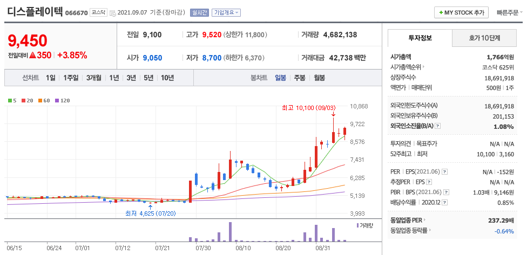Click the stock name 디스플레이텍
The width and height of the screenshot is (527, 255).
(x=35, y=12)
